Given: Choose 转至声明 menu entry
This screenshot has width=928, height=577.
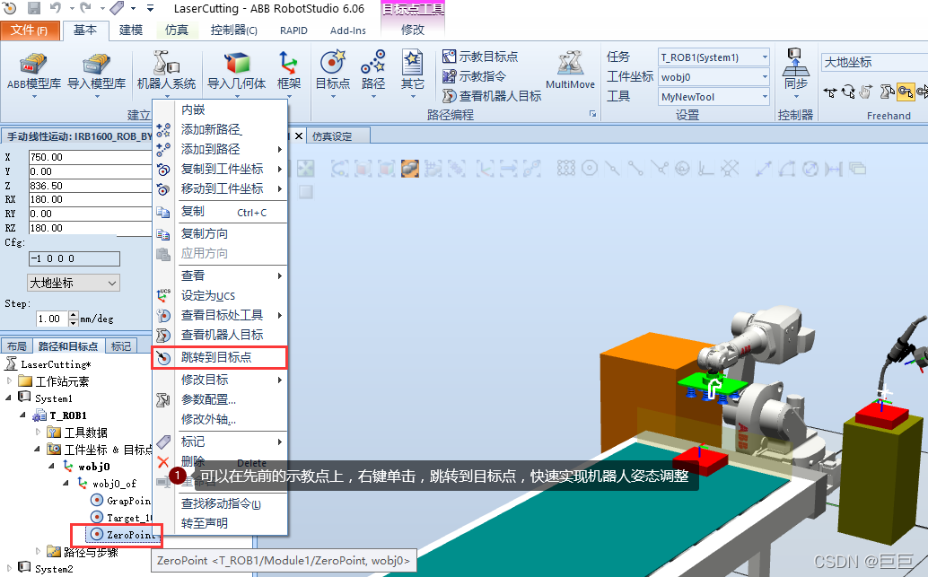Looking at the screenshot, I should click(x=220, y=523).
